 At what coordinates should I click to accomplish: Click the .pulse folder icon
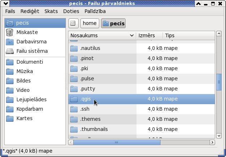(x=74, y=78)
